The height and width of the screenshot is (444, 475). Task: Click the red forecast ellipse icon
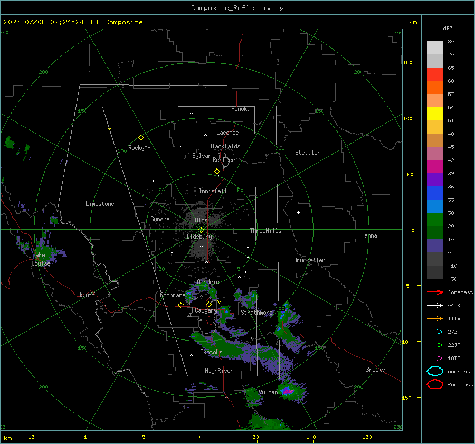pos(435,384)
